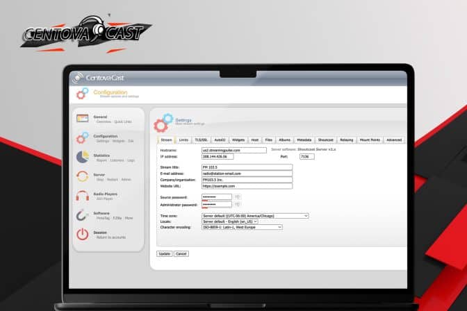Switch to the TLS/SSL tab
The width and height of the screenshot is (467, 311).
[202, 140]
